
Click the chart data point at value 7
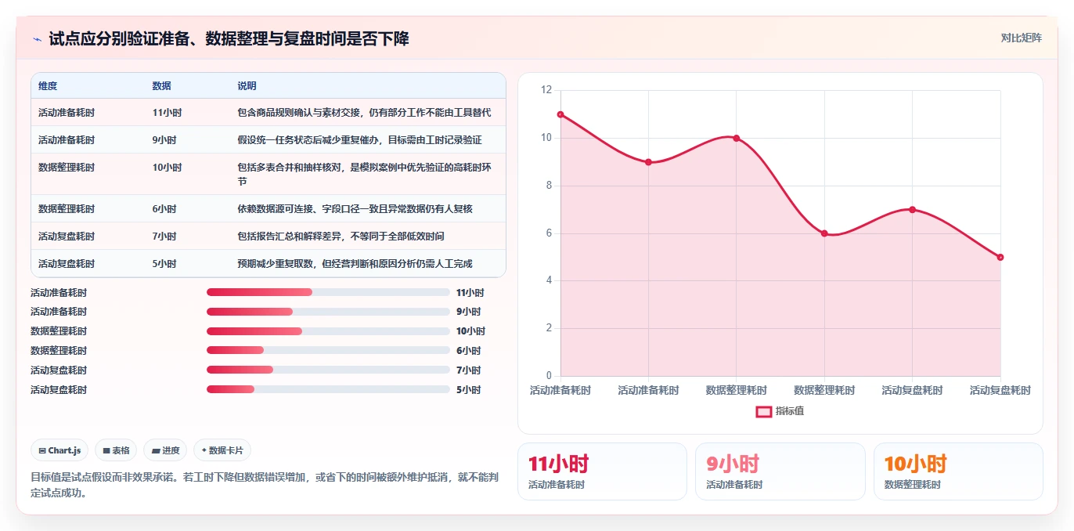click(x=912, y=209)
